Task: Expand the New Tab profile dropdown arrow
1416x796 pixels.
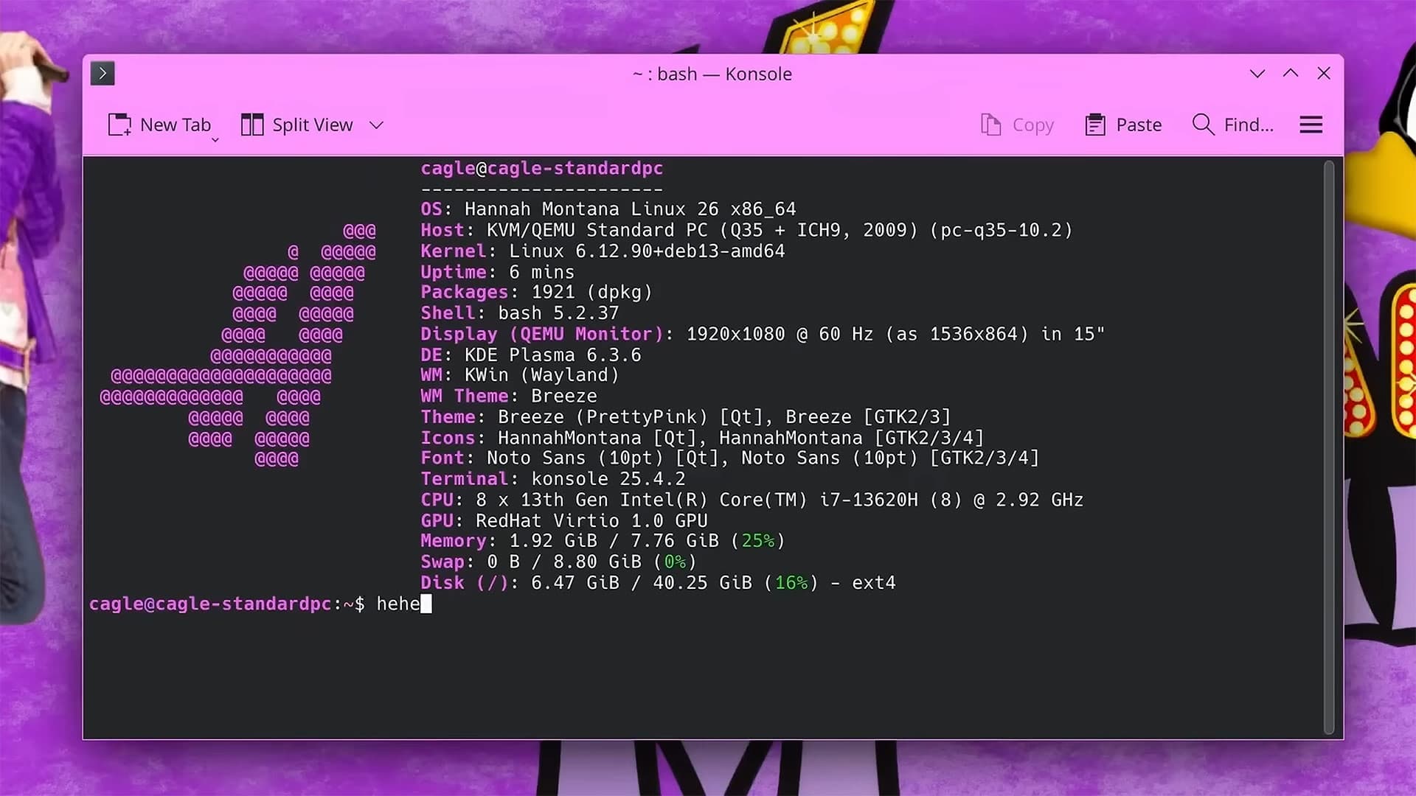Action: [x=215, y=139]
